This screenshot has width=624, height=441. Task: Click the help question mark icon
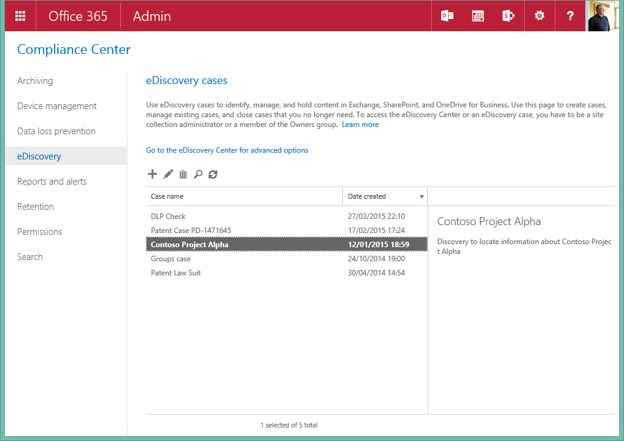(x=570, y=16)
